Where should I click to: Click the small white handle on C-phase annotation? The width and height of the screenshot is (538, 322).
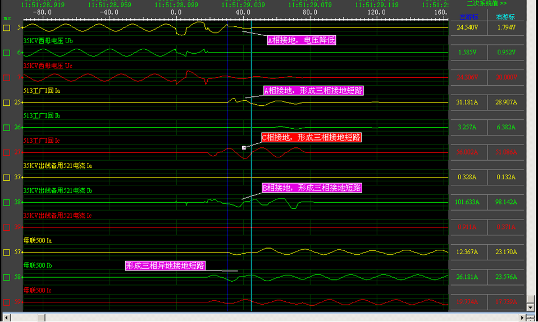[244, 148]
